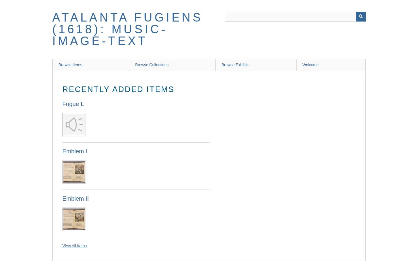Image resolution: width=418 pixels, height=261 pixels.
Task: Open the Fugue L audio speaker icon
Action: click(74, 125)
